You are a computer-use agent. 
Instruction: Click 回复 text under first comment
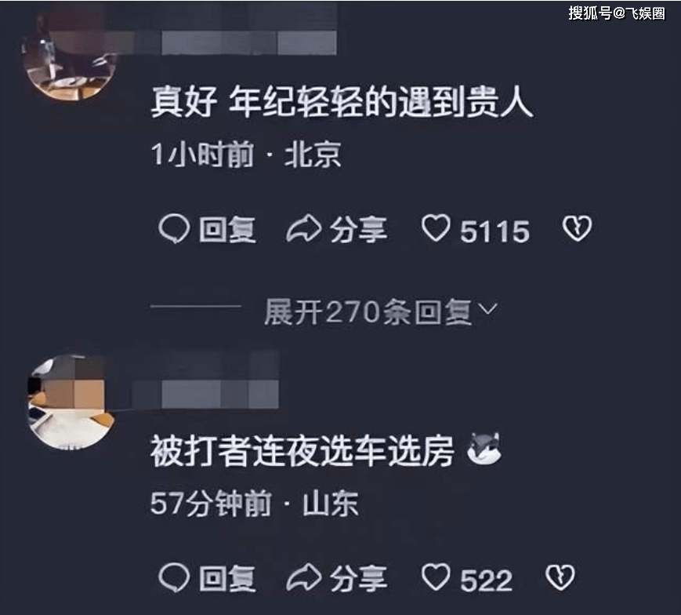[x=227, y=229]
